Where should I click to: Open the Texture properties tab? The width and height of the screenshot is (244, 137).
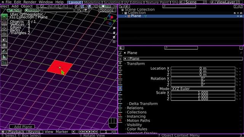pyautogui.click(x=120, y=120)
